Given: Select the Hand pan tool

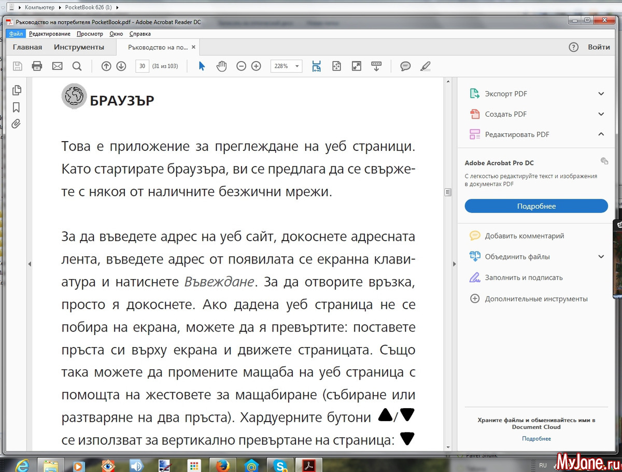Looking at the screenshot, I should (x=222, y=66).
